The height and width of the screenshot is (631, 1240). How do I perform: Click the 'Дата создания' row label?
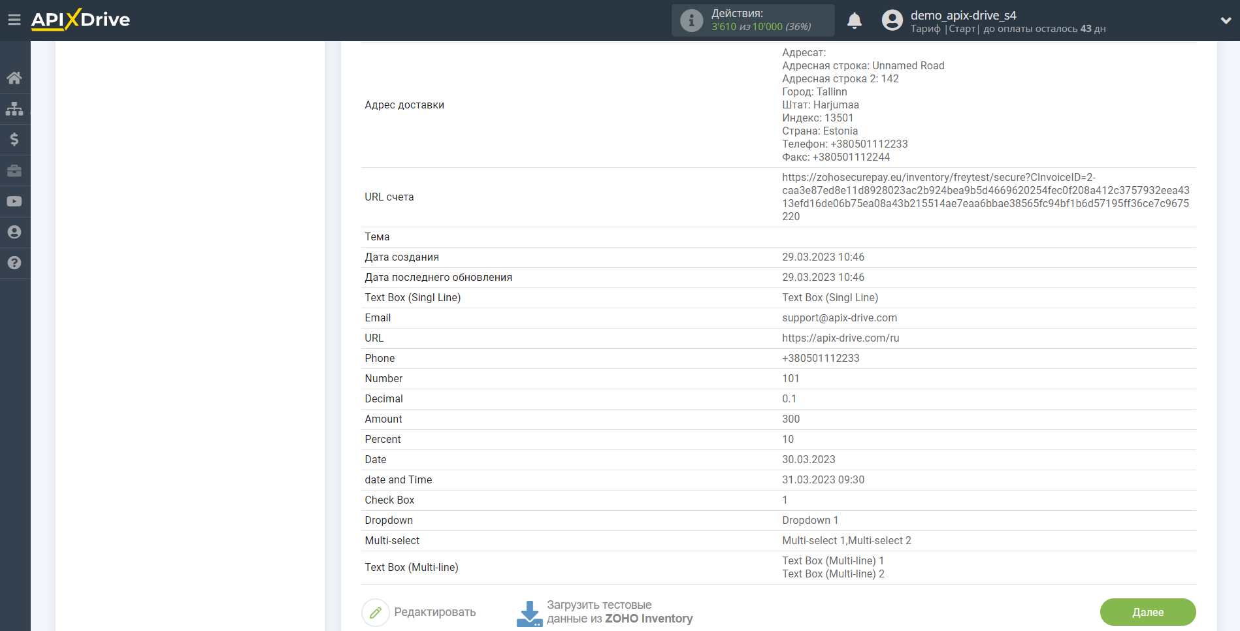pos(402,257)
